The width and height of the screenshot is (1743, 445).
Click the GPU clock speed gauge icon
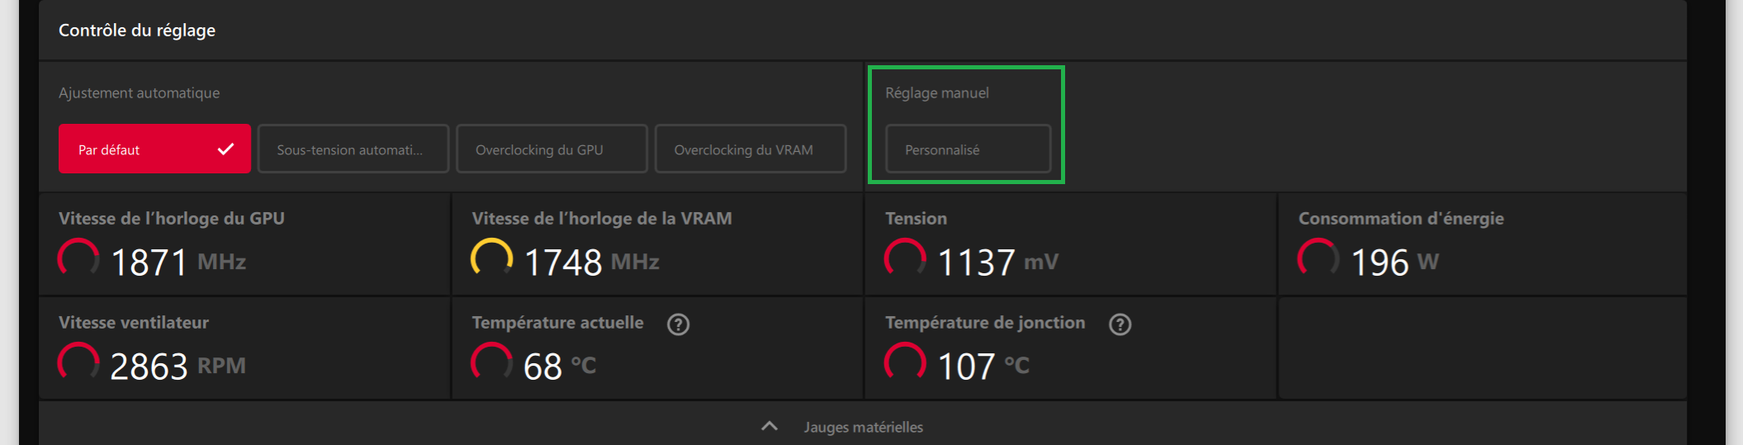78,258
